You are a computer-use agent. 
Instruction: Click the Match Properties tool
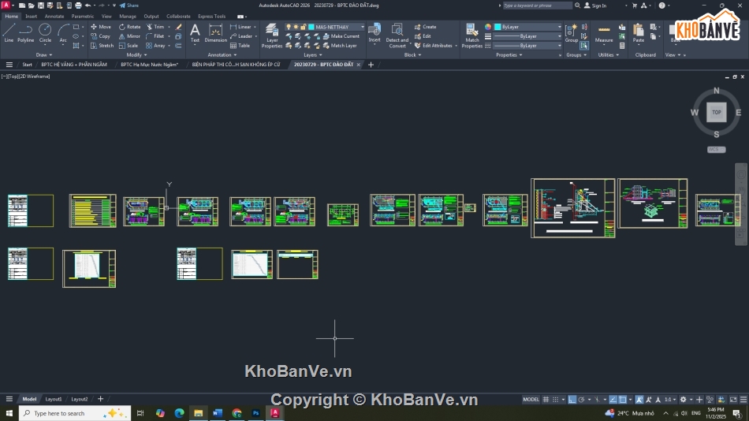(471, 34)
